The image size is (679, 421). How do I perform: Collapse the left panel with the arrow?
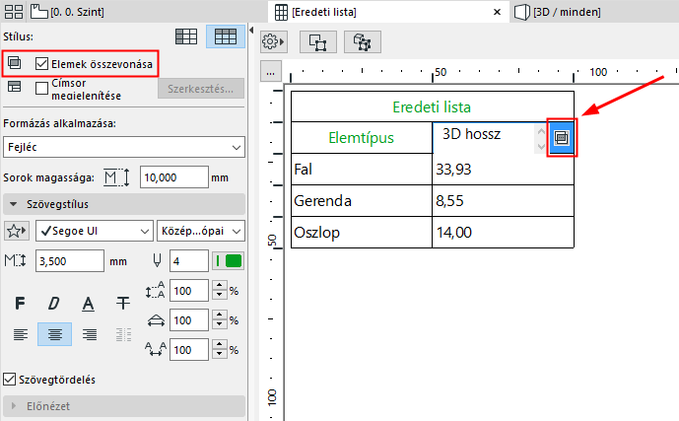click(251, 30)
